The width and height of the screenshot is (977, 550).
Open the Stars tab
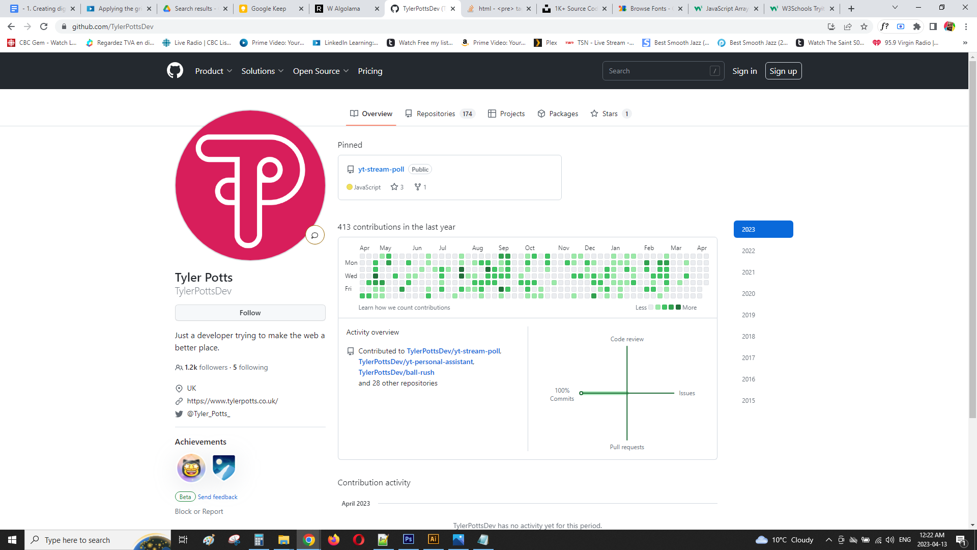[x=610, y=114]
